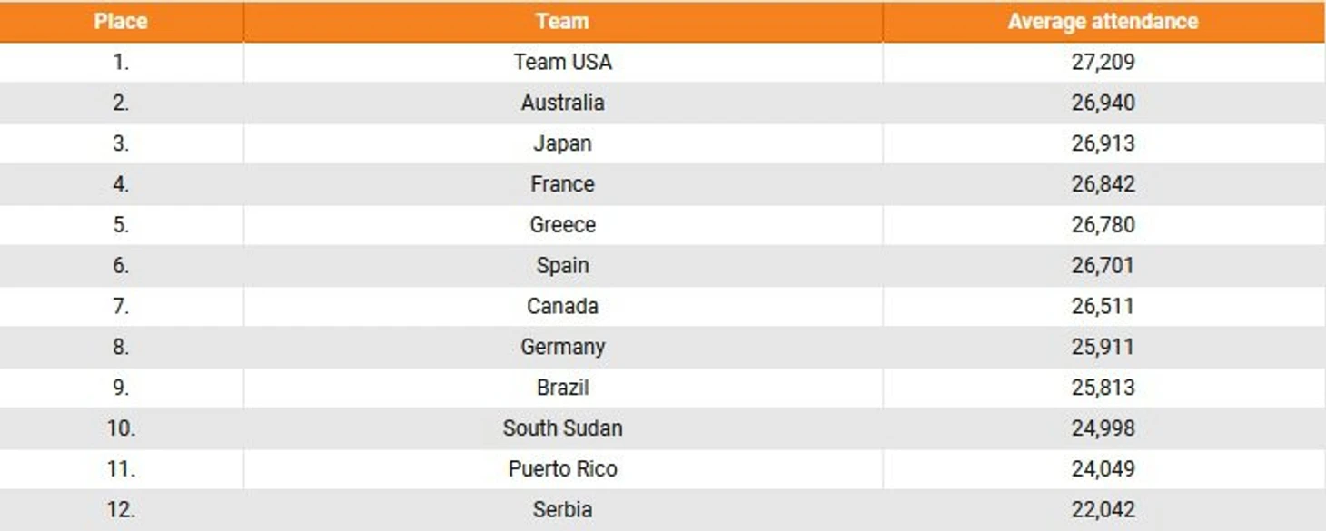This screenshot has height=531, width=1326.
Task: Click the Canada team name
Action: pos(562,306)
